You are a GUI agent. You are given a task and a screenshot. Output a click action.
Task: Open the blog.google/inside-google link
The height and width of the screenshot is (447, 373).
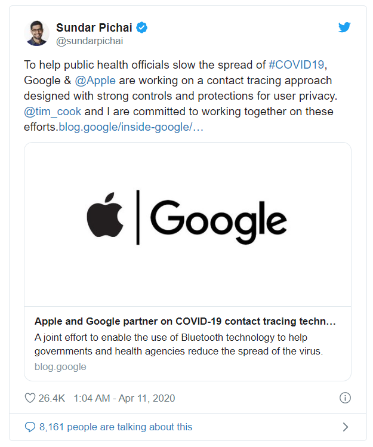[x=131, y=127]
